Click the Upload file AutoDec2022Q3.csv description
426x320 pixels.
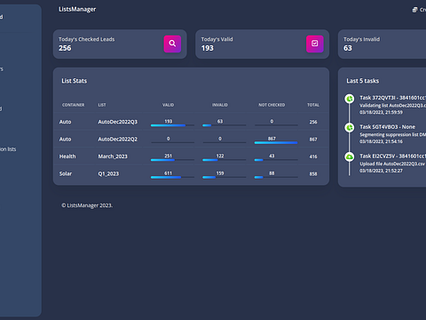point(392,164)
